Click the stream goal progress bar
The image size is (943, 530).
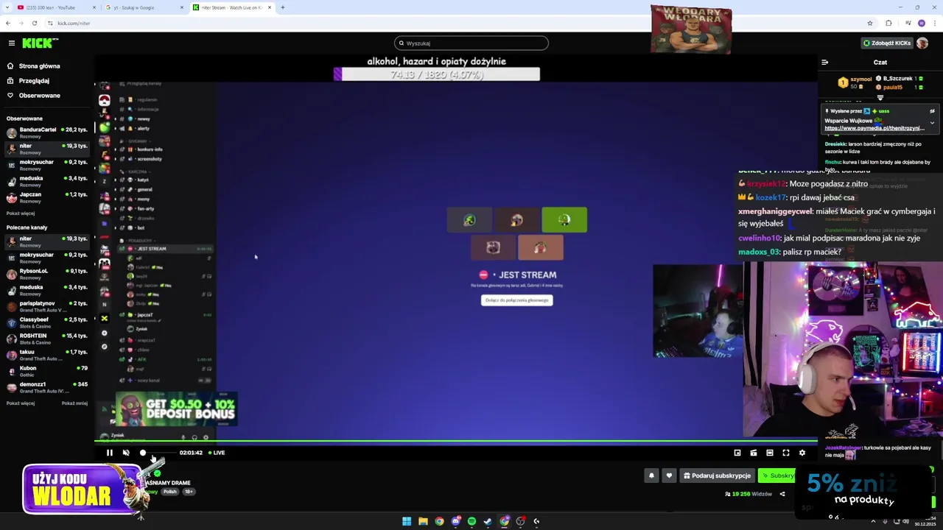(437, 74)
